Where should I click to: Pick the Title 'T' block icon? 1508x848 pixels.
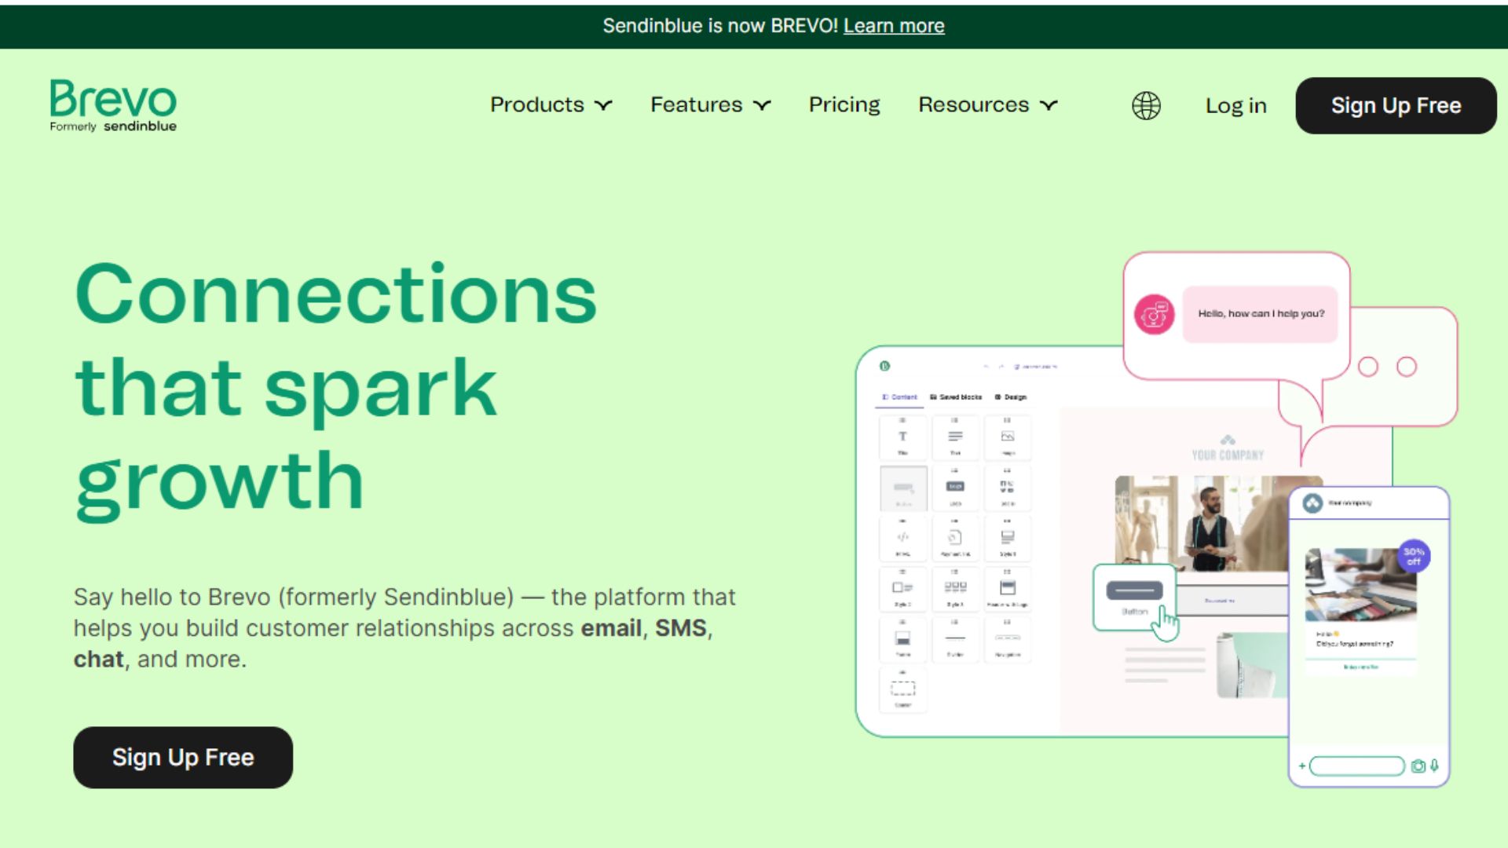902,437
